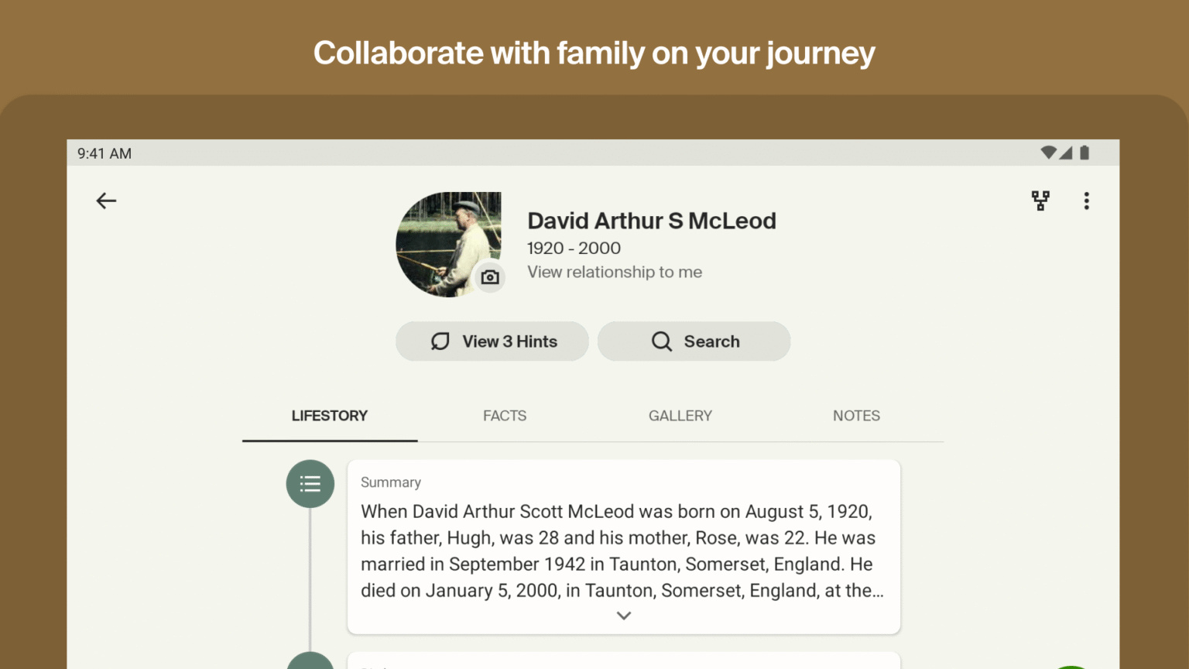This screenshot has width=1189, height=669.
Task: Click the View 3 Hints button
Action: coord(492,341)
